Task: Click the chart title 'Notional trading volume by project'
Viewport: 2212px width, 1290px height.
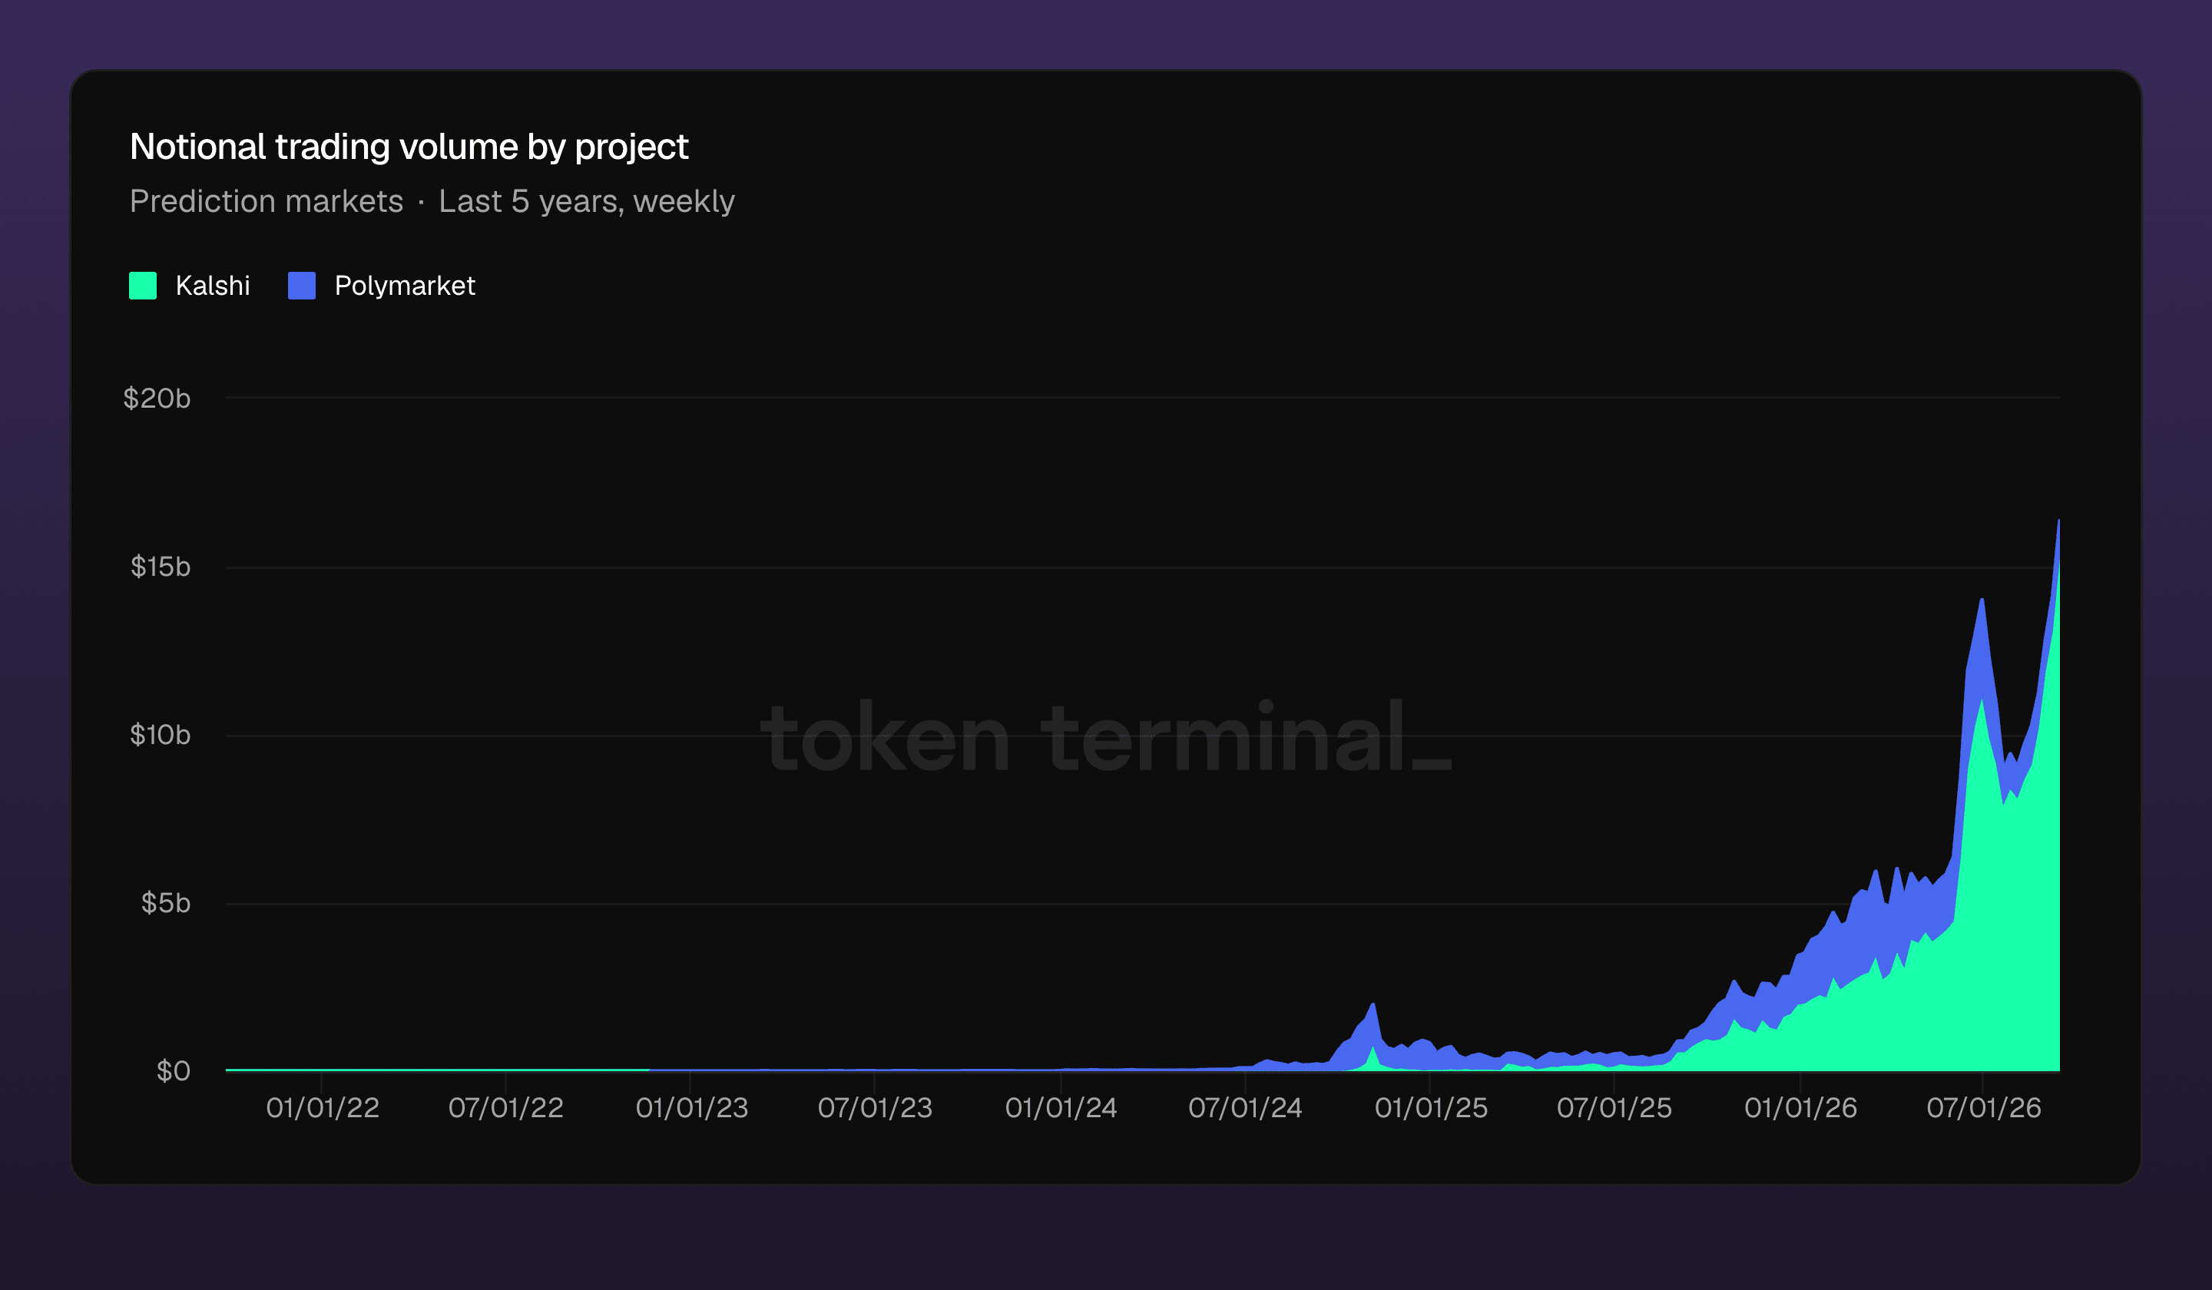Action: pos(409,147)
